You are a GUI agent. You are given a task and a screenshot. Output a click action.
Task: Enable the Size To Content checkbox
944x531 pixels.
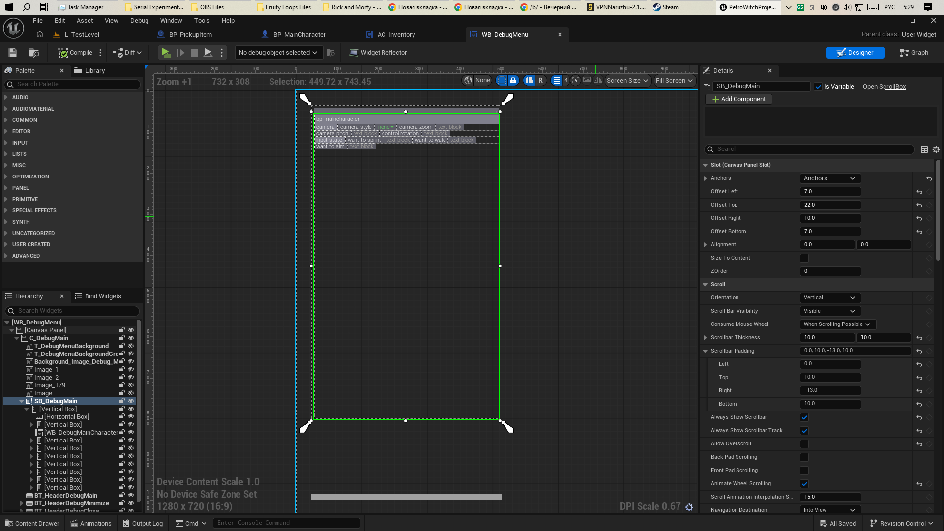point(804,258)
